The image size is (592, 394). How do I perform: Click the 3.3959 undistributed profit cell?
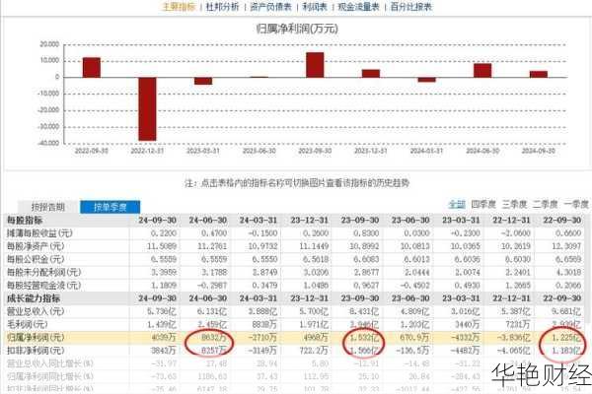pos(164,272)
